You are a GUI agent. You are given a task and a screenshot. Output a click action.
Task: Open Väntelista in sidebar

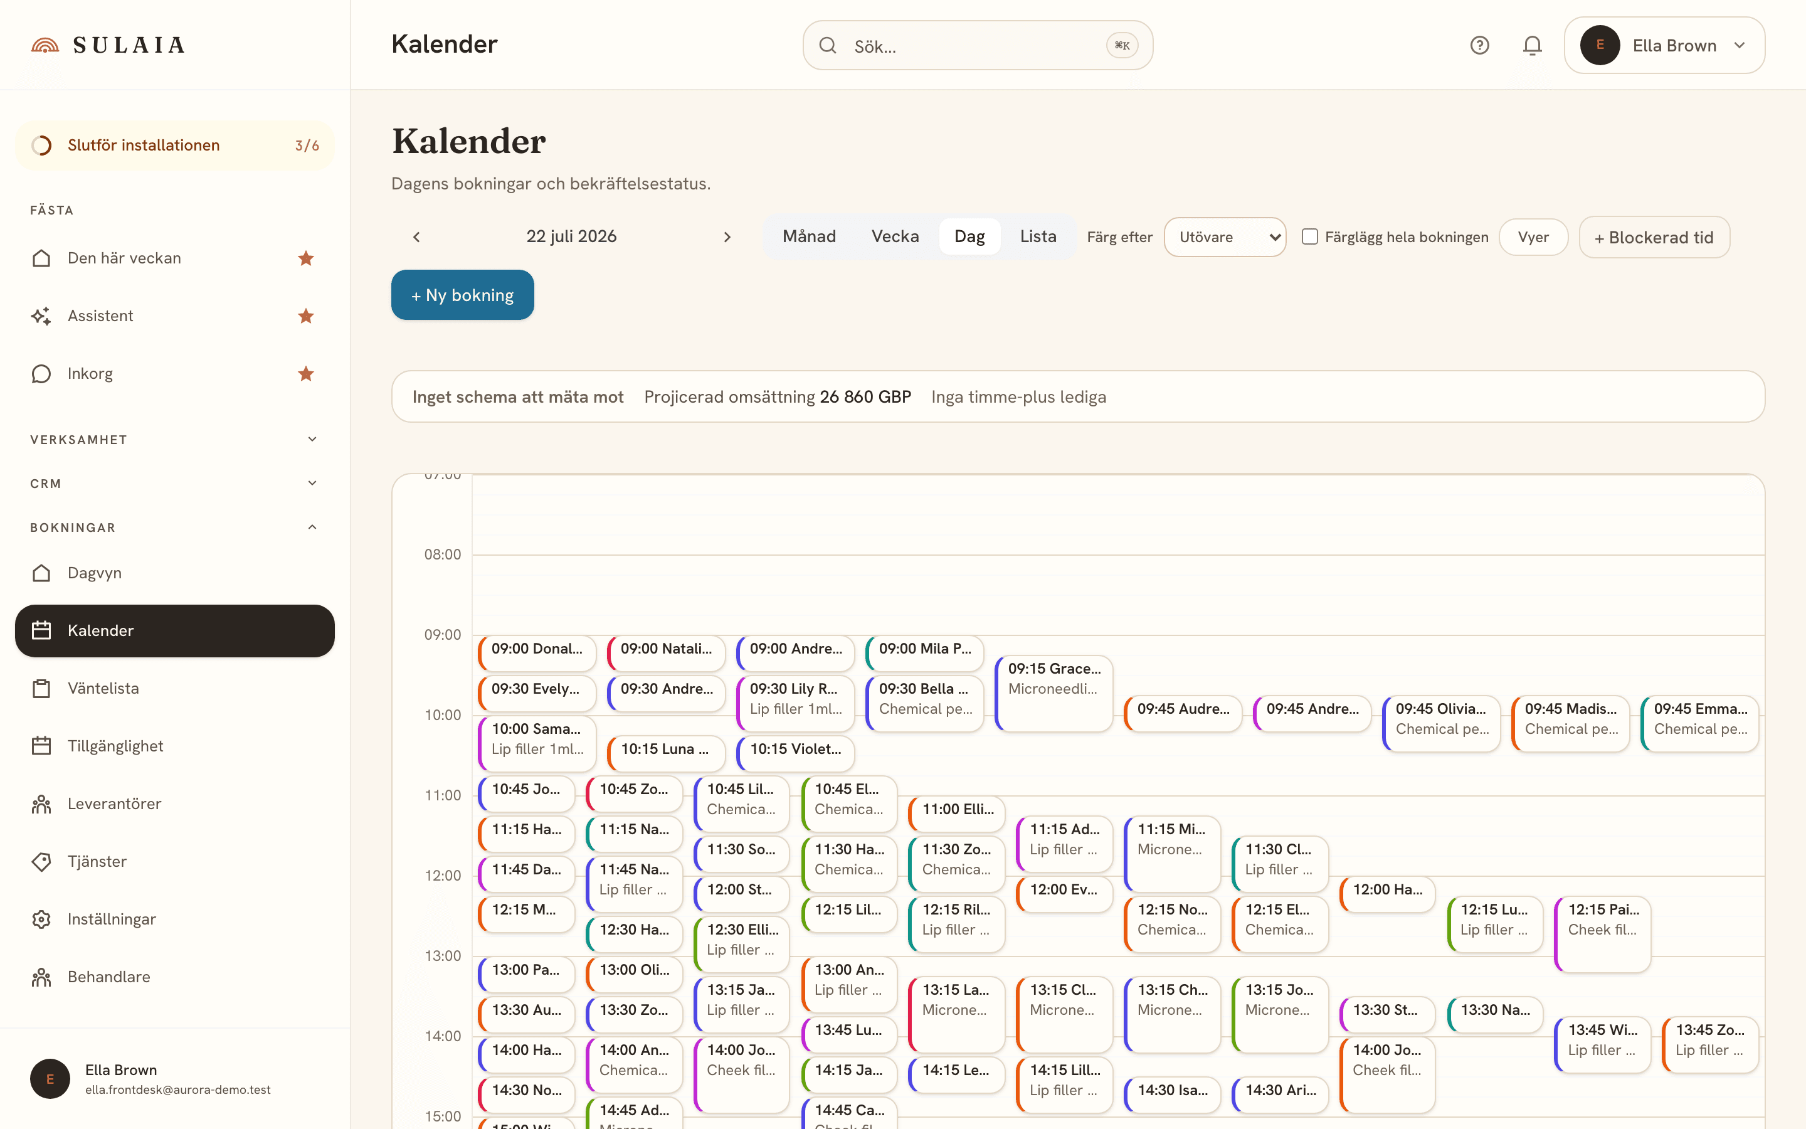pyautogui.click(x=174, y=689)
